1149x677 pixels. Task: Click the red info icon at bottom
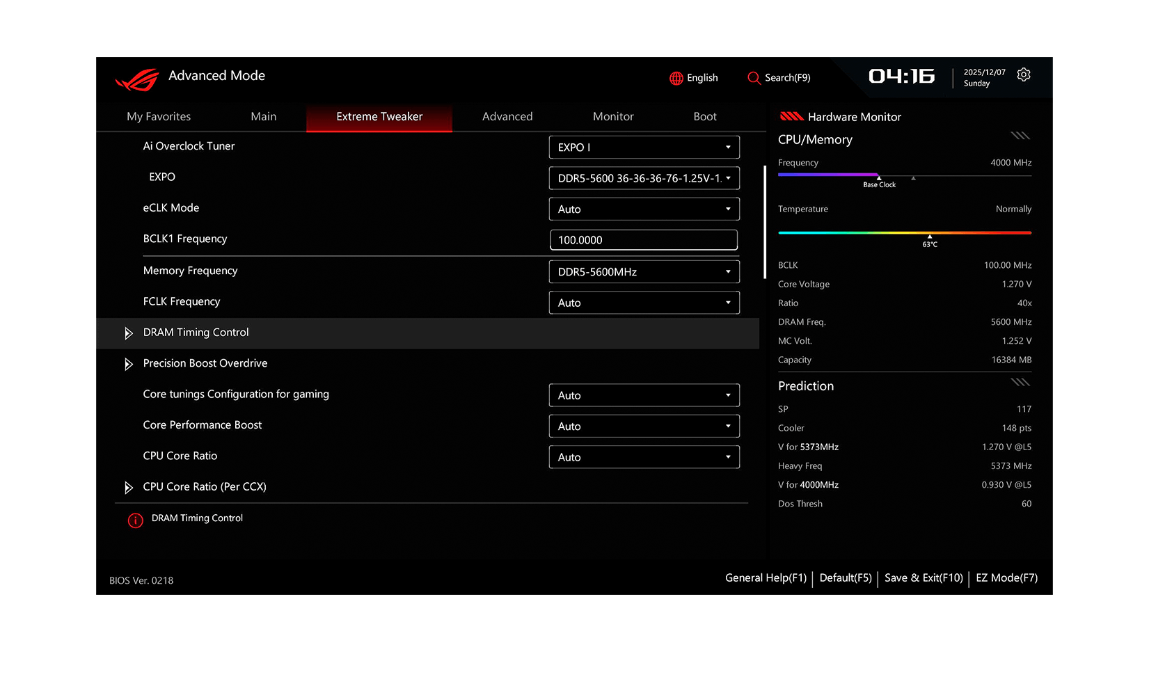click(135, 520)
